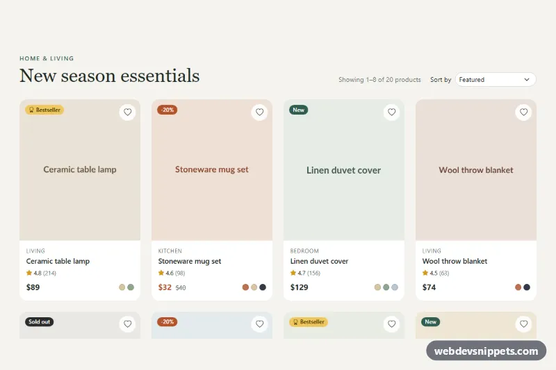Click the Bestseller badge on Ceramic lamp
The width and height of the screenshot is (556, 370).
(x=44, y=110)
